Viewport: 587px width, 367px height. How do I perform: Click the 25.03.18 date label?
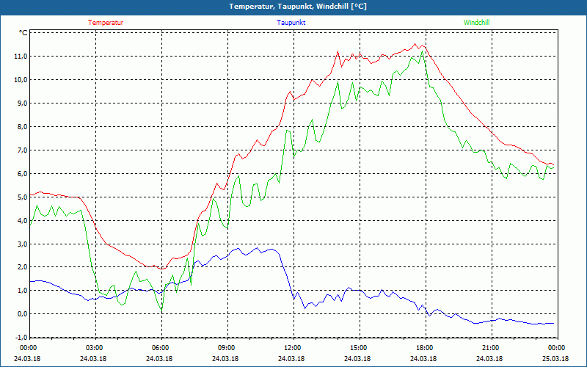[555, 358]
